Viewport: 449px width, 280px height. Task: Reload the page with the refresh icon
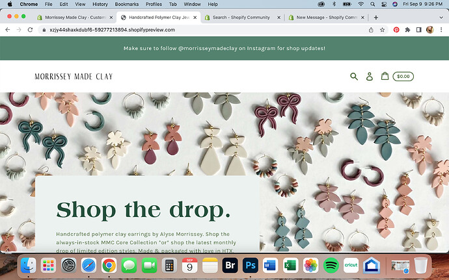pos(30,30)
